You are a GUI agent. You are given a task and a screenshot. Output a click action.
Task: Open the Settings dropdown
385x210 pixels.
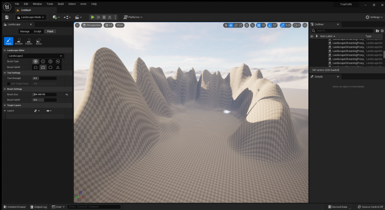tap(374, 17)
